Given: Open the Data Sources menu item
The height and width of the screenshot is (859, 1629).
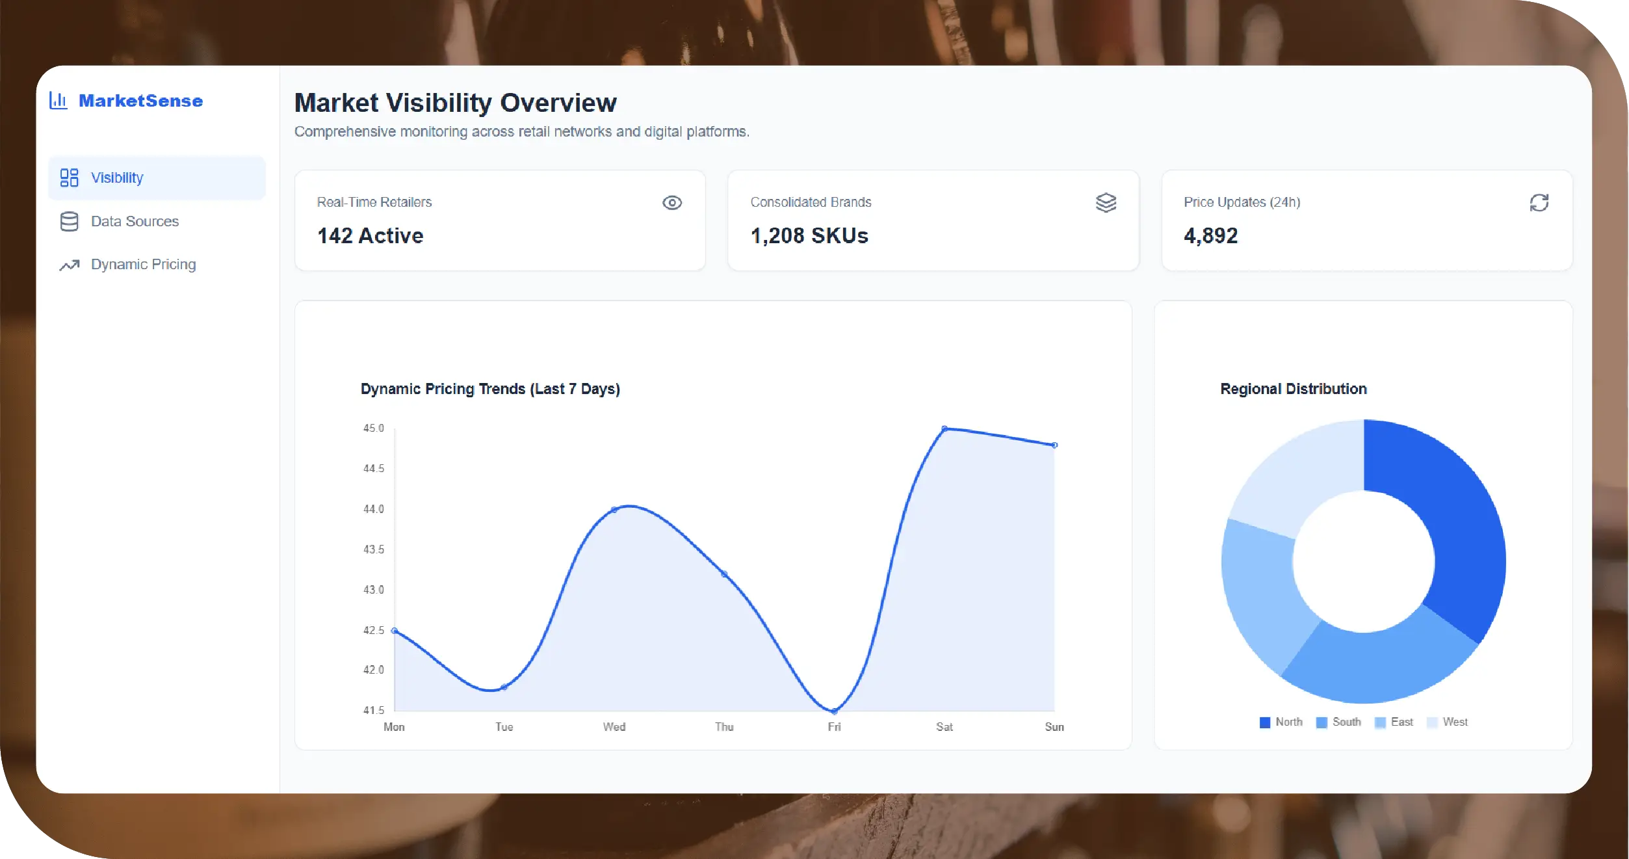Looking at the screenshot, I should [135, 221].
